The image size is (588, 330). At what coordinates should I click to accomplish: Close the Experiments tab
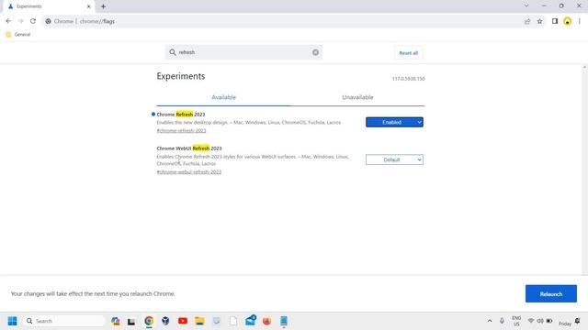[89, 6]
